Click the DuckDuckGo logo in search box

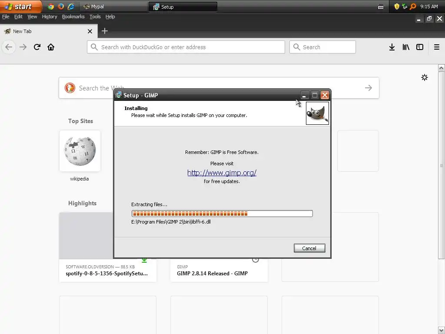[70, 88]
